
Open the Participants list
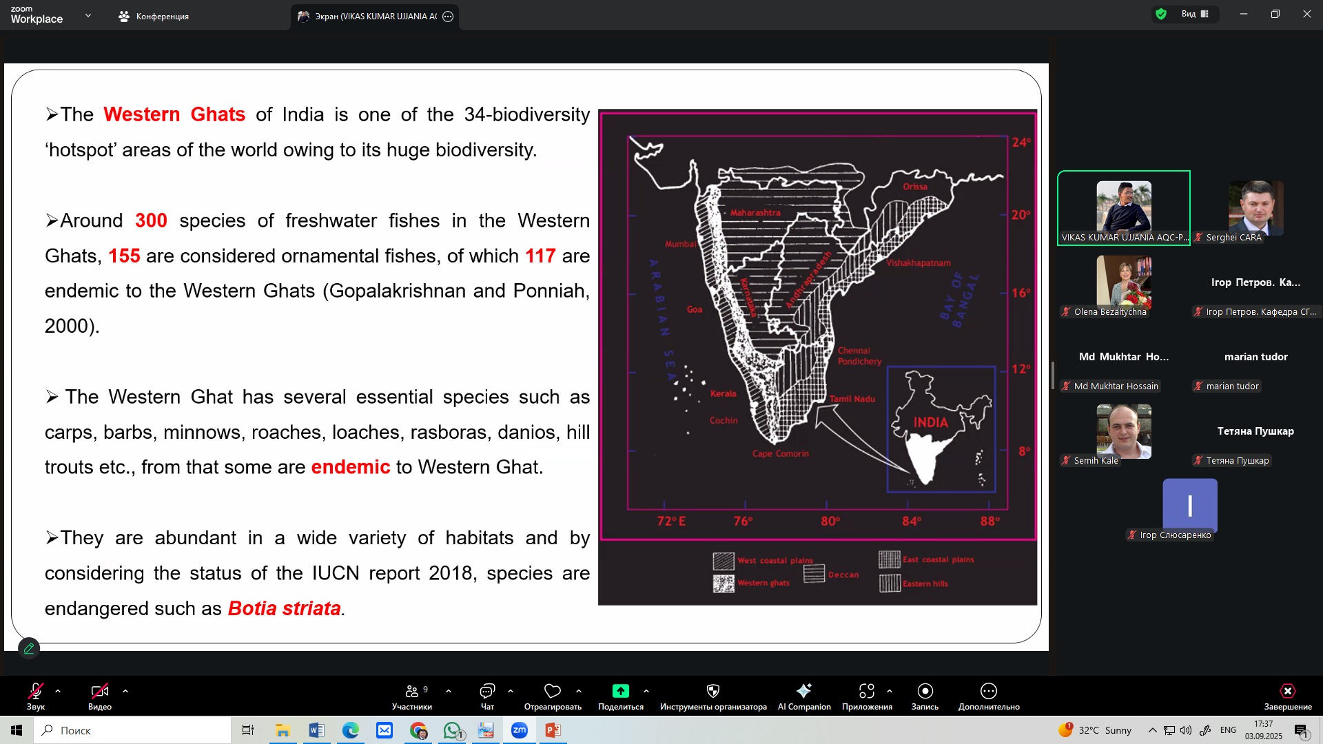[x=412, y=692]
